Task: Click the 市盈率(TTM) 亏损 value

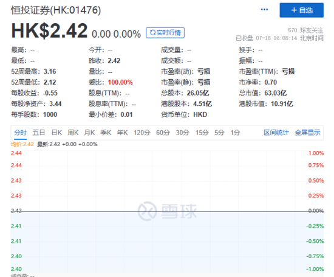Action: [x=288, y=71]
